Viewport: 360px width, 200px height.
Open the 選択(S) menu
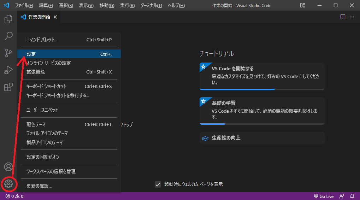point(66,6)
